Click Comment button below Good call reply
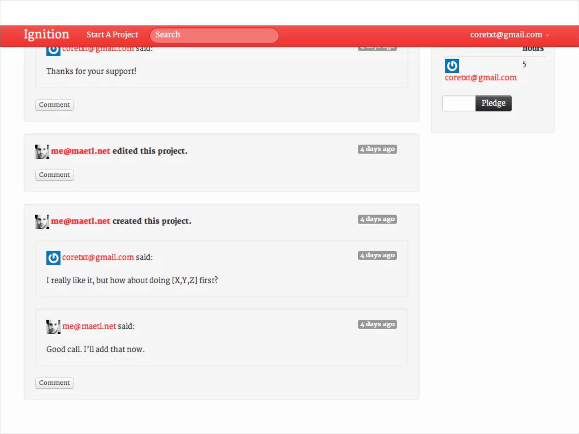This screenshot has width=579, height=434. [x=54, y=383]
